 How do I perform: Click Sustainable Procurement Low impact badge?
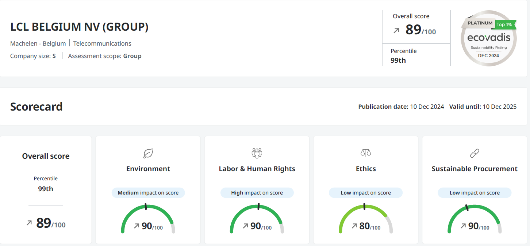[475, 193]
